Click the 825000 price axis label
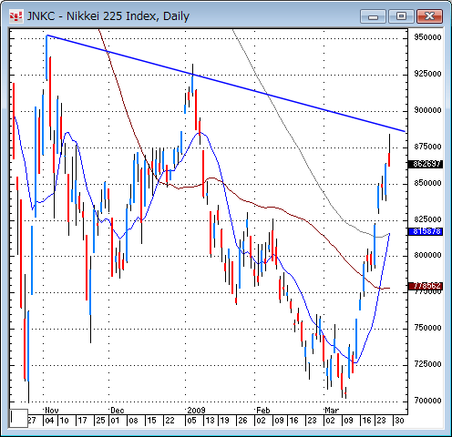 pos(427,219)
